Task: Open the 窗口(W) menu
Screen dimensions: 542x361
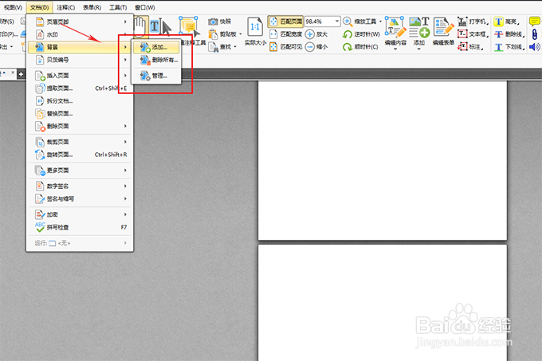Action: [145, 7]
